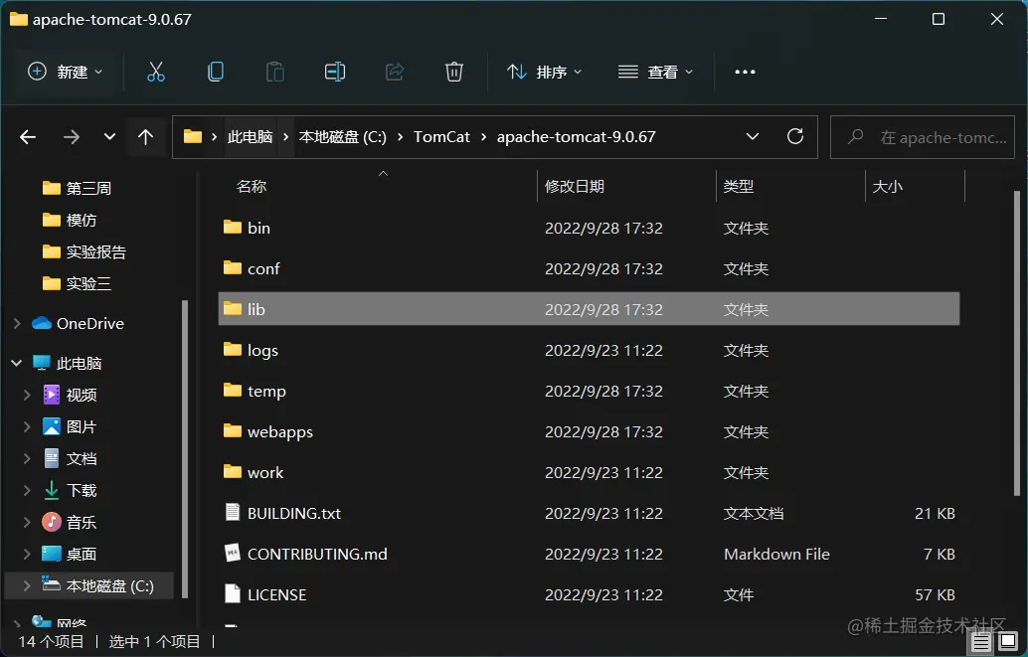Go forward with the right arrow
This screenshot has height=657, width=1028.
coord(71,137)
